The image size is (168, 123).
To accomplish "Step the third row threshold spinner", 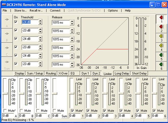I will coord(40,39).
